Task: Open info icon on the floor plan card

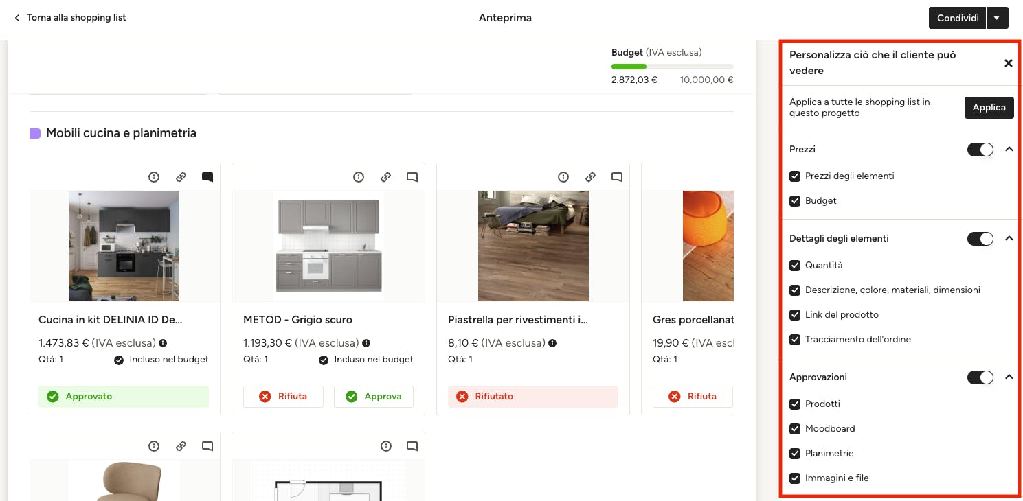Action: (386, 446)
